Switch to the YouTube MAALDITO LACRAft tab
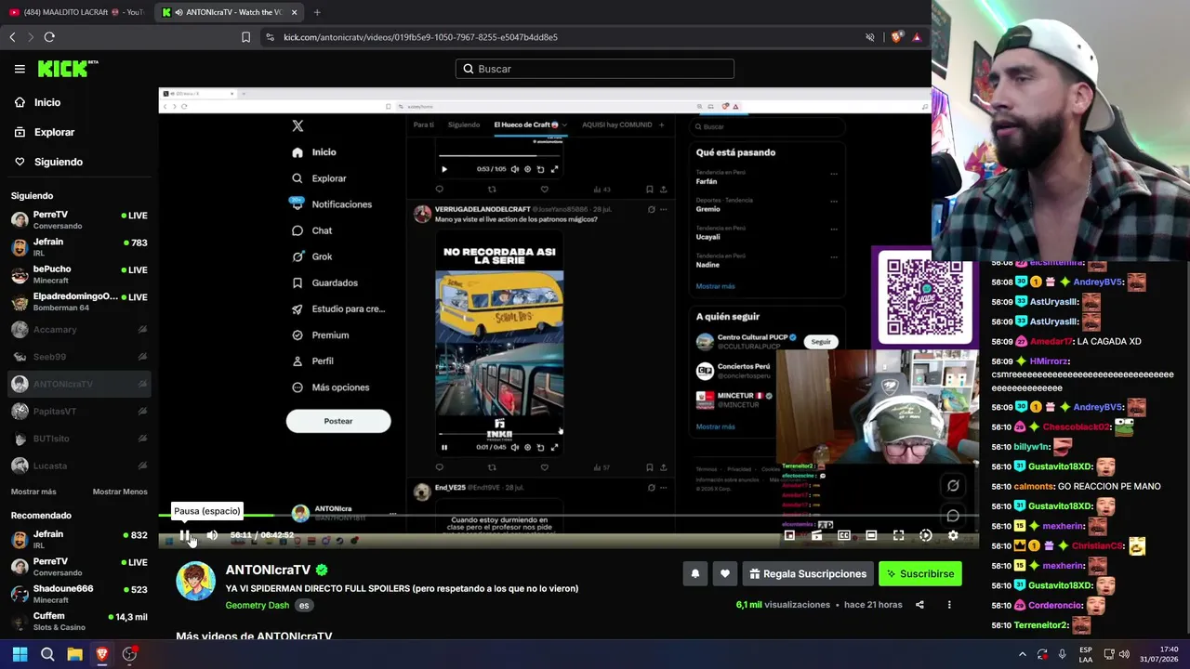The height and width of the screenshot is (669, 1190). point(76,12)
